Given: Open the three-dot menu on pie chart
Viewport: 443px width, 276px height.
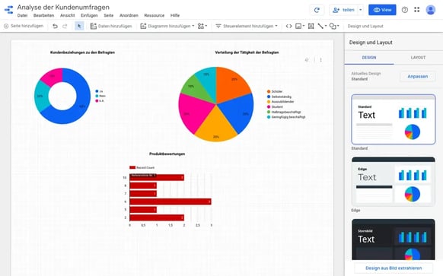Looking at the screenshot, I should click(320, 60).
